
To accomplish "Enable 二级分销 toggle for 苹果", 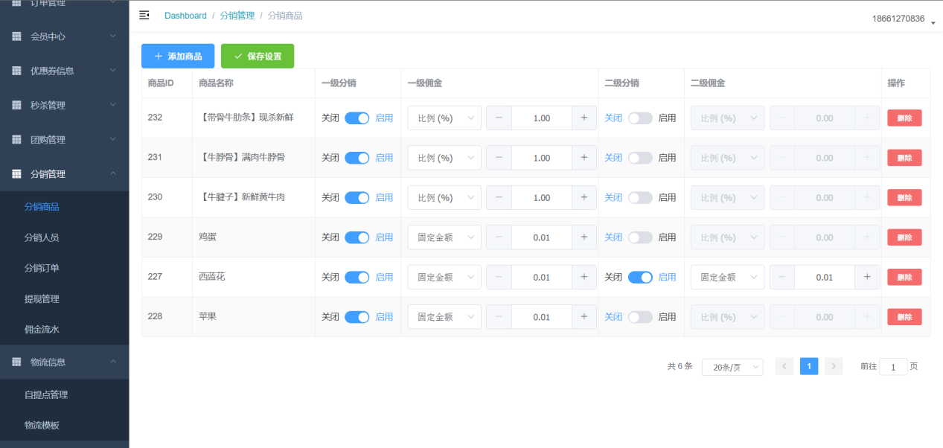I will pos(640,317).
